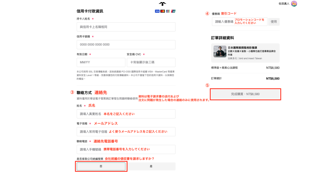Focus the 電子信箱 email input field
325x174 pixels.
[x=126, y=132]
